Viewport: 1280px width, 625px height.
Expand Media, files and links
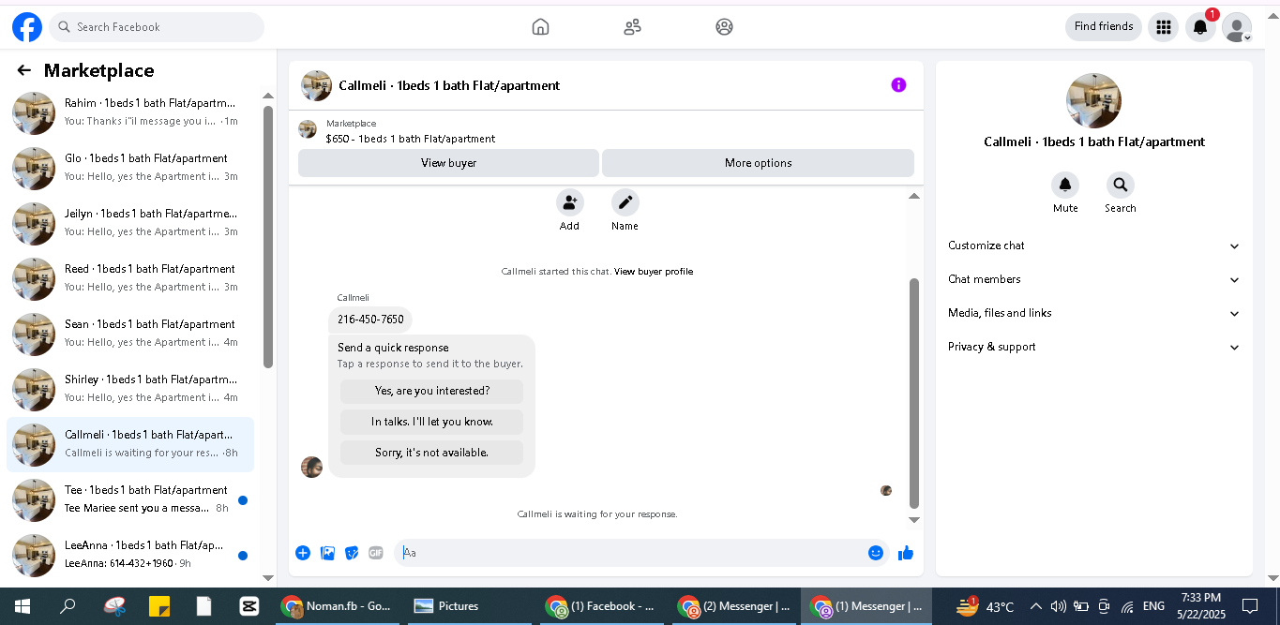[x=1093, y=313]
